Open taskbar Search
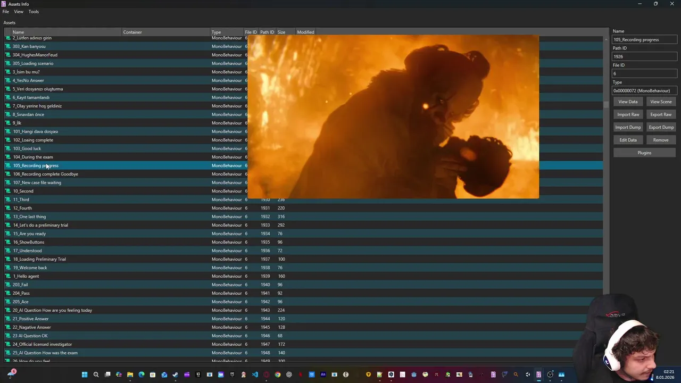681x383 pixels. 96,374
